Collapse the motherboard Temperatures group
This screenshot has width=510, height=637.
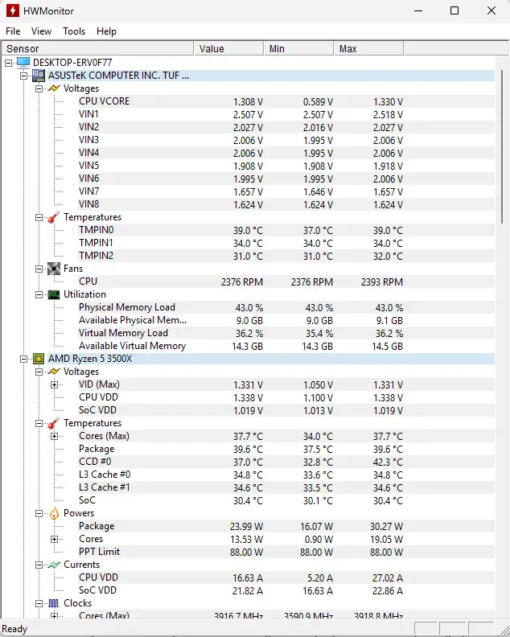(39, 217)
